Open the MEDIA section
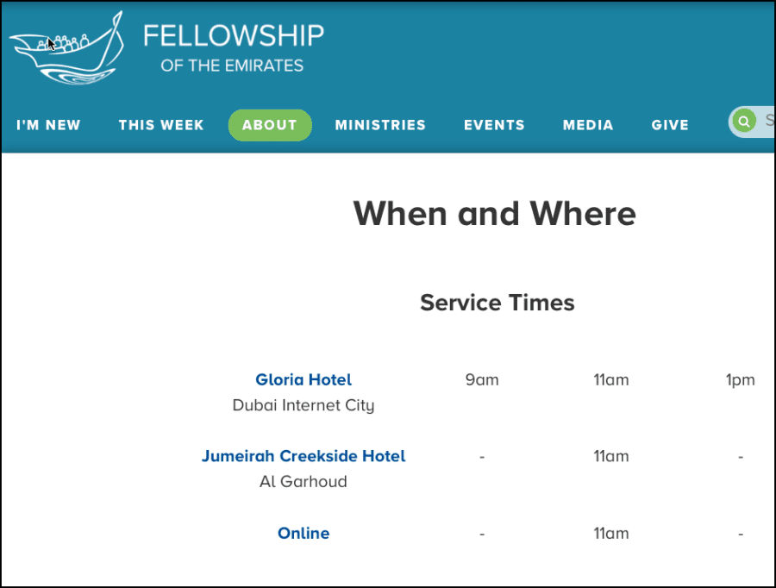This screenshot has width=776, height=588. 587,125
